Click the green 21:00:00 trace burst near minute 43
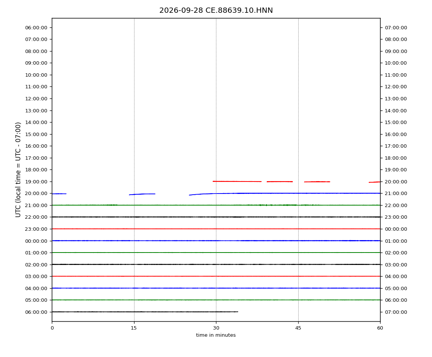Viewport: 432px width, 357px height. 288,205
